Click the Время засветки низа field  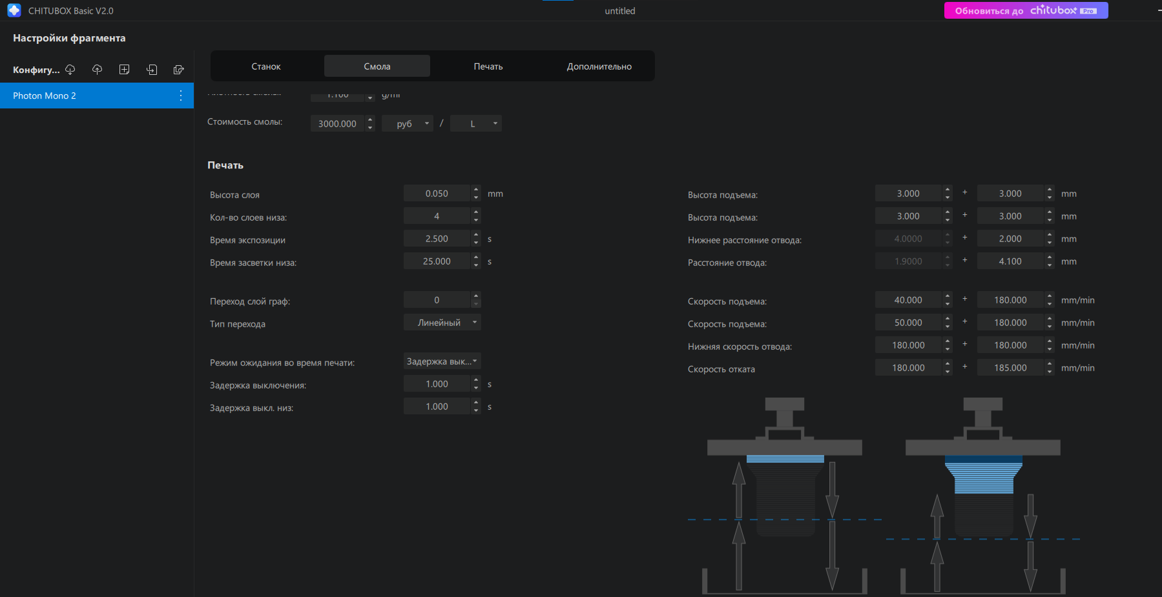[x=437, y=261]
